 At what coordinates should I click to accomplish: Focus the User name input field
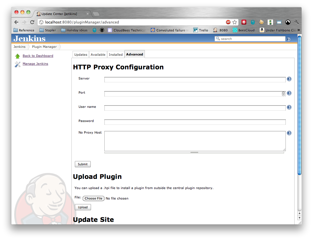(x=195, y=108)
